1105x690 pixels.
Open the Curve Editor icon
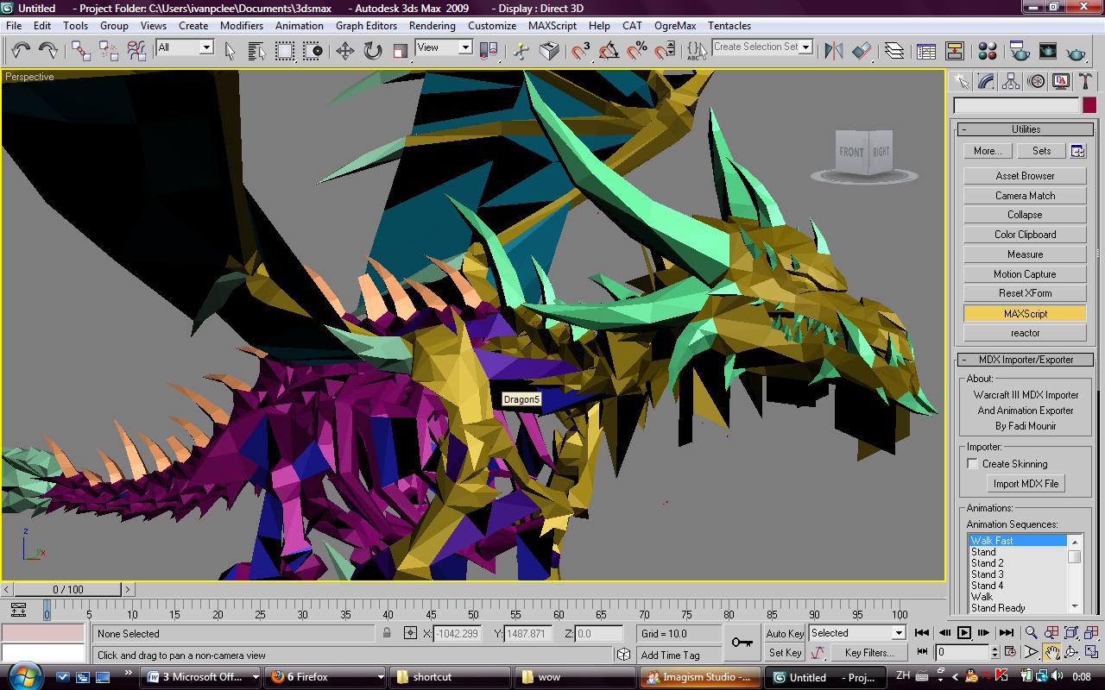point(926,51)
